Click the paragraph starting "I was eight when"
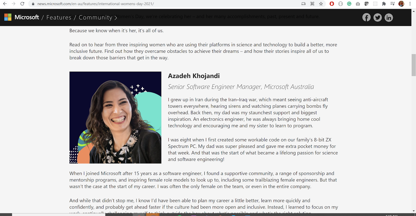The width and height of the screenshot is (416, 216). click(x=253, y=149)
